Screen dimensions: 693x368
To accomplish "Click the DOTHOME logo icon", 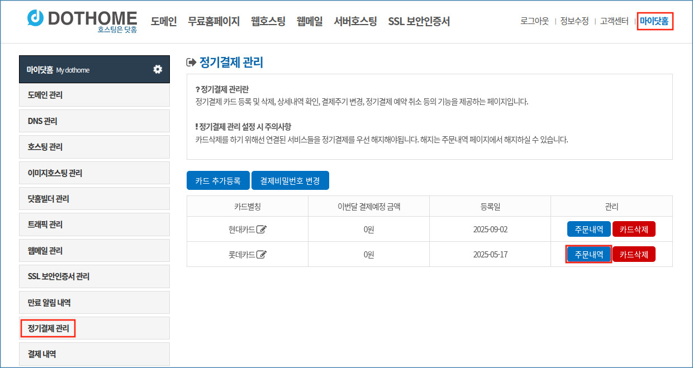I will tap(36, 18).
